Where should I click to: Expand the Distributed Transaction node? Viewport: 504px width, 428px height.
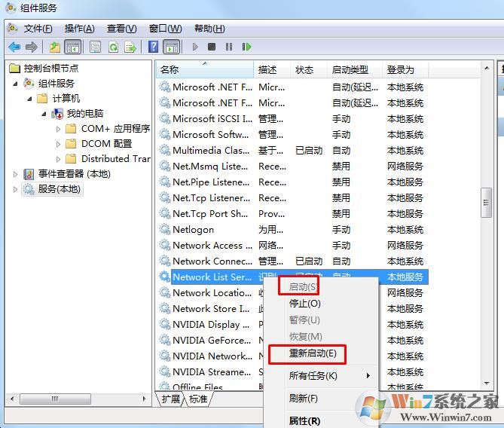(x=58, y=159)
